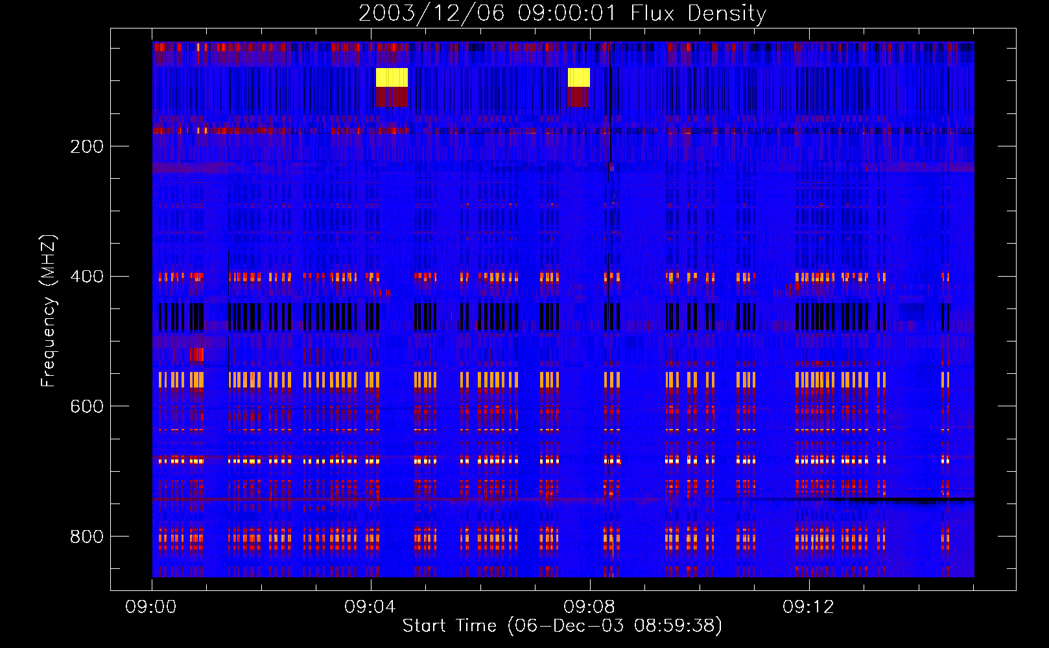
Task: Click the 09:04 time tick label
Action: pos(370,607)
